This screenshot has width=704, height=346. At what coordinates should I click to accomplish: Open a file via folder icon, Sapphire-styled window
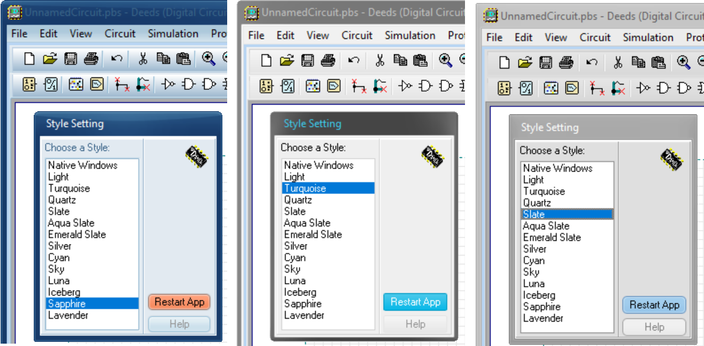pyautogui.click(x=51, y=59)
